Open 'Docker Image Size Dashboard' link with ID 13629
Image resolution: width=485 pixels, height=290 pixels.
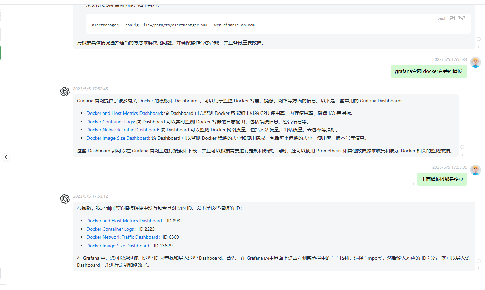pos(118,246)
